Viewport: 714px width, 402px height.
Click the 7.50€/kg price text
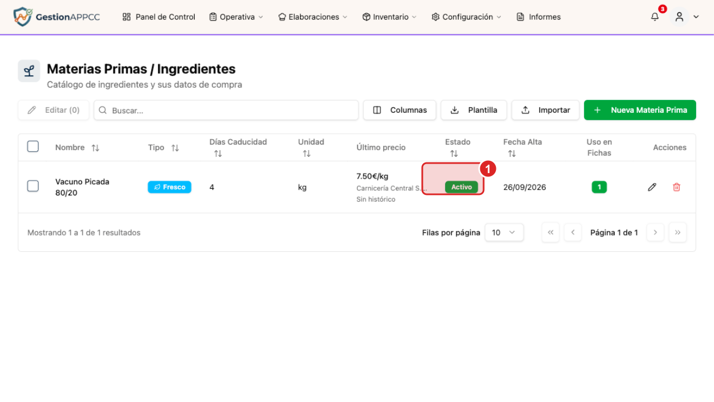pyautogui.click(x=373, y=176)
